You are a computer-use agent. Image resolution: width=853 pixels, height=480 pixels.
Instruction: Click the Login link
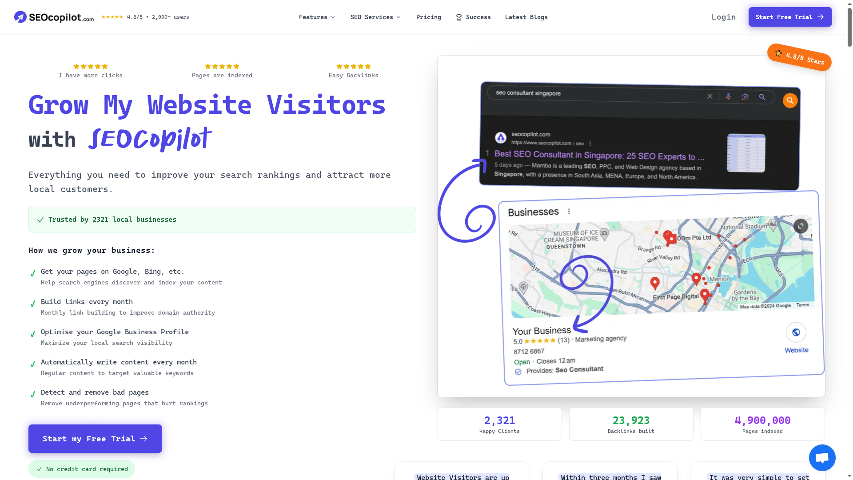(x=723, y=17)
